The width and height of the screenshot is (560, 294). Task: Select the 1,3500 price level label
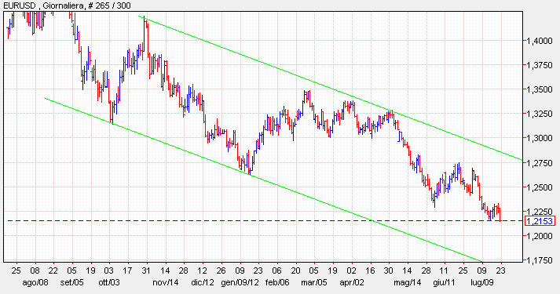pyautogui.click(x=540, y=89)
